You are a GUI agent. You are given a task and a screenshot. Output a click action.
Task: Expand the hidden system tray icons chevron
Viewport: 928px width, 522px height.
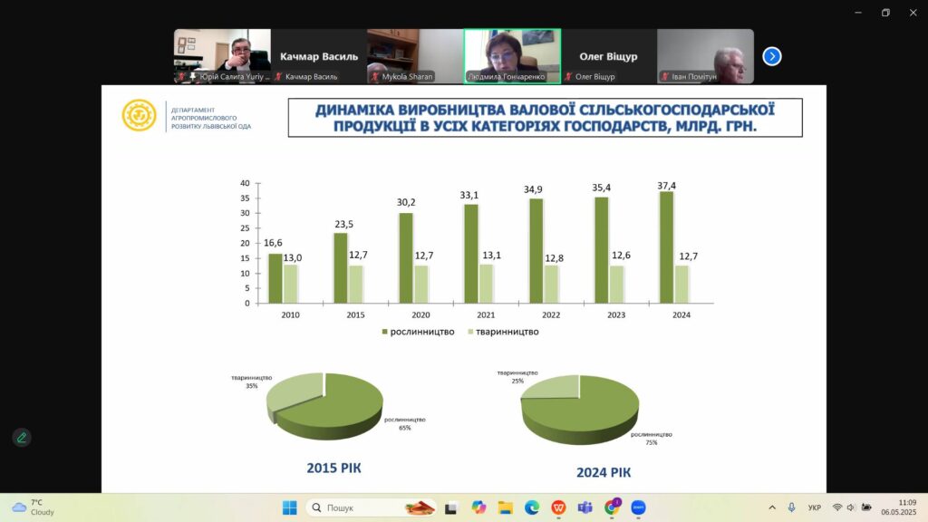(x=772, y=507)
